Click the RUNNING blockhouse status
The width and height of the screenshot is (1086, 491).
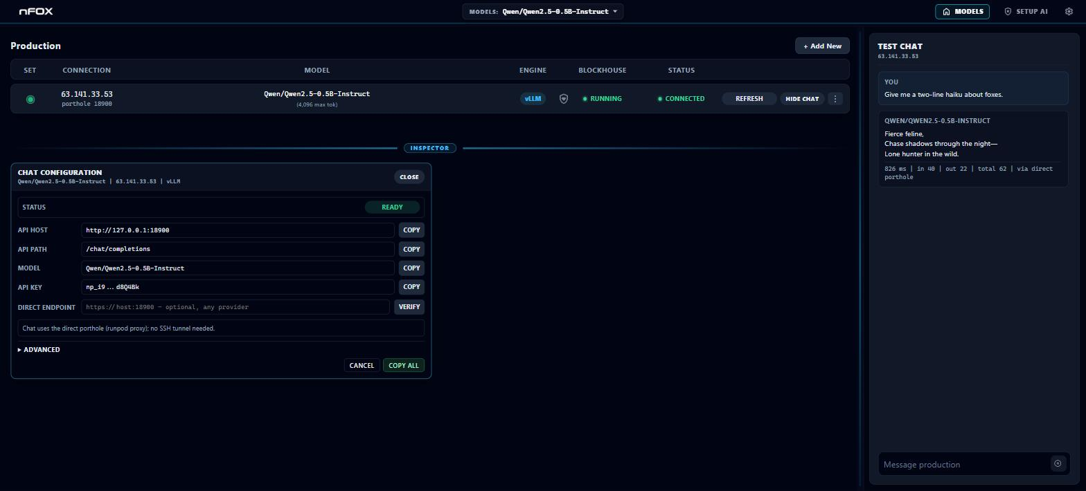coord(602,99)
